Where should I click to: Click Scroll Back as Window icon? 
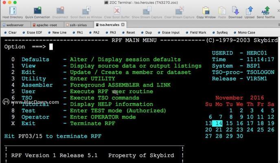(x=86, y=11)
